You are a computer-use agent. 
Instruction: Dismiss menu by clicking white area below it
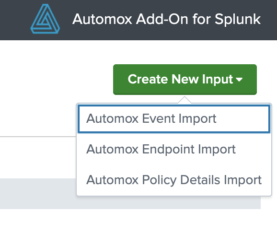coord(138,222)
